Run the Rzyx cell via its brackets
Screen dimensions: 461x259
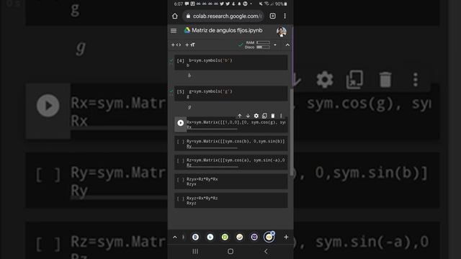click(x=181, y=179)
